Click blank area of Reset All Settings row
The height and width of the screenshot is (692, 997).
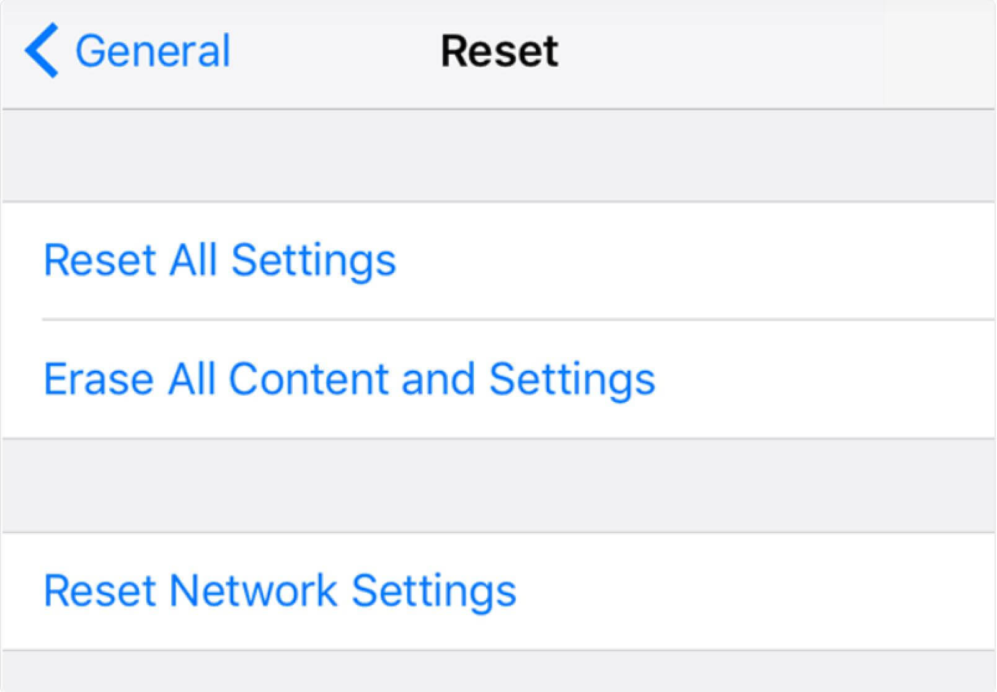click(x=694, y=260)
